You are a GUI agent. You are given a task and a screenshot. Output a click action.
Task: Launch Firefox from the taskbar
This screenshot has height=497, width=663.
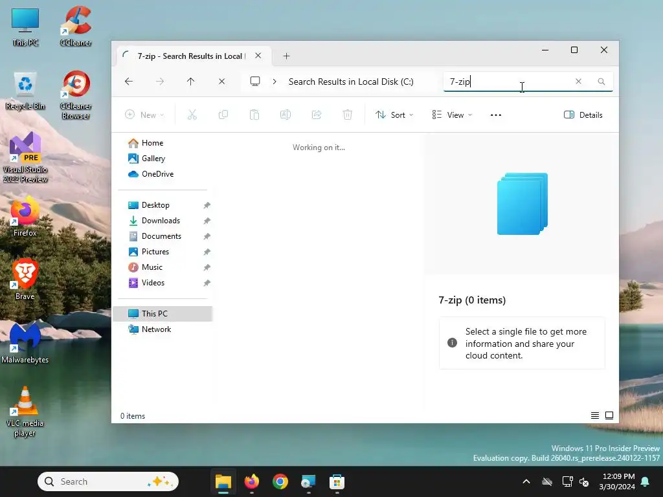[252, 481]
